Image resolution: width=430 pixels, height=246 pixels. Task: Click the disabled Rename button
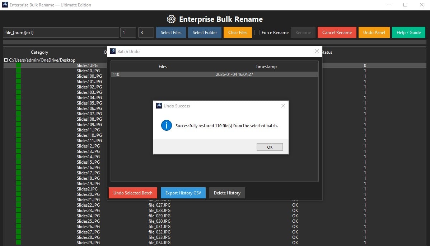[x=303, y=32]
